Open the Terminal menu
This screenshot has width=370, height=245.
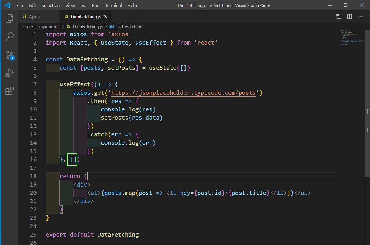pyautogui.click(x=114, y=5)
